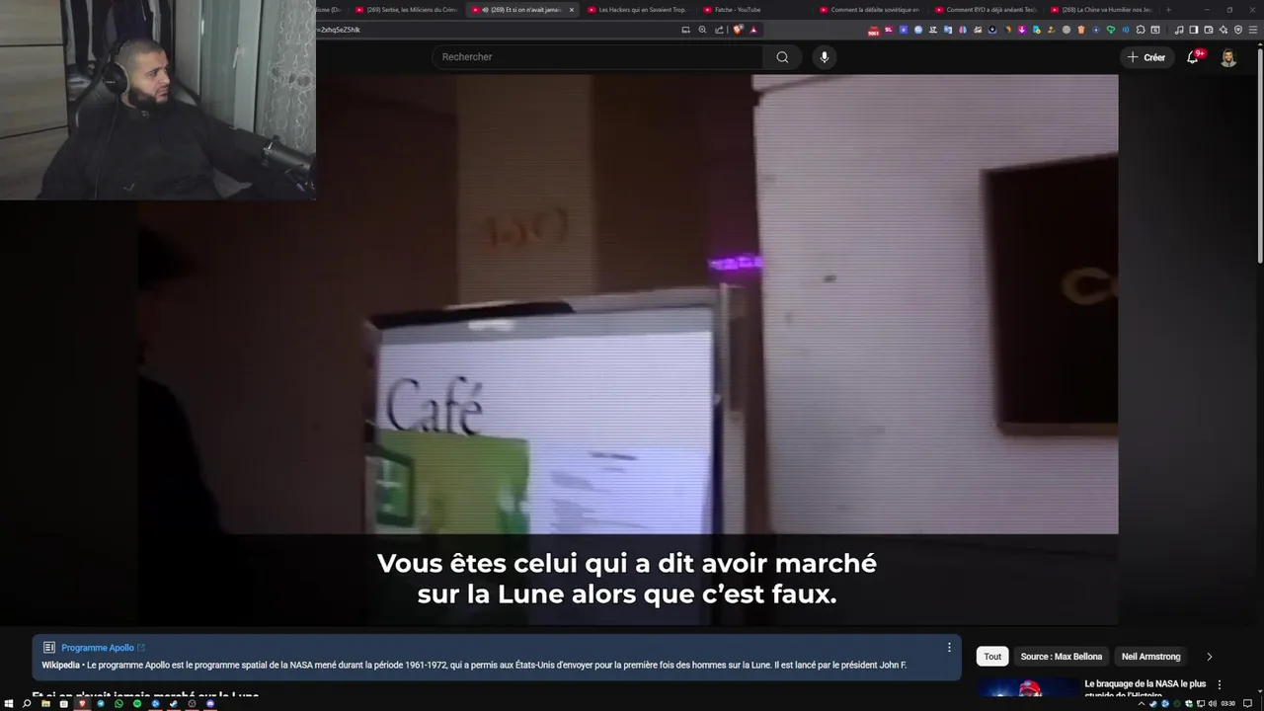The width and height of the screenshot is (1264, 711).
Task: Open the Brave Wallet icon
Action: (x=1209, y=30)
